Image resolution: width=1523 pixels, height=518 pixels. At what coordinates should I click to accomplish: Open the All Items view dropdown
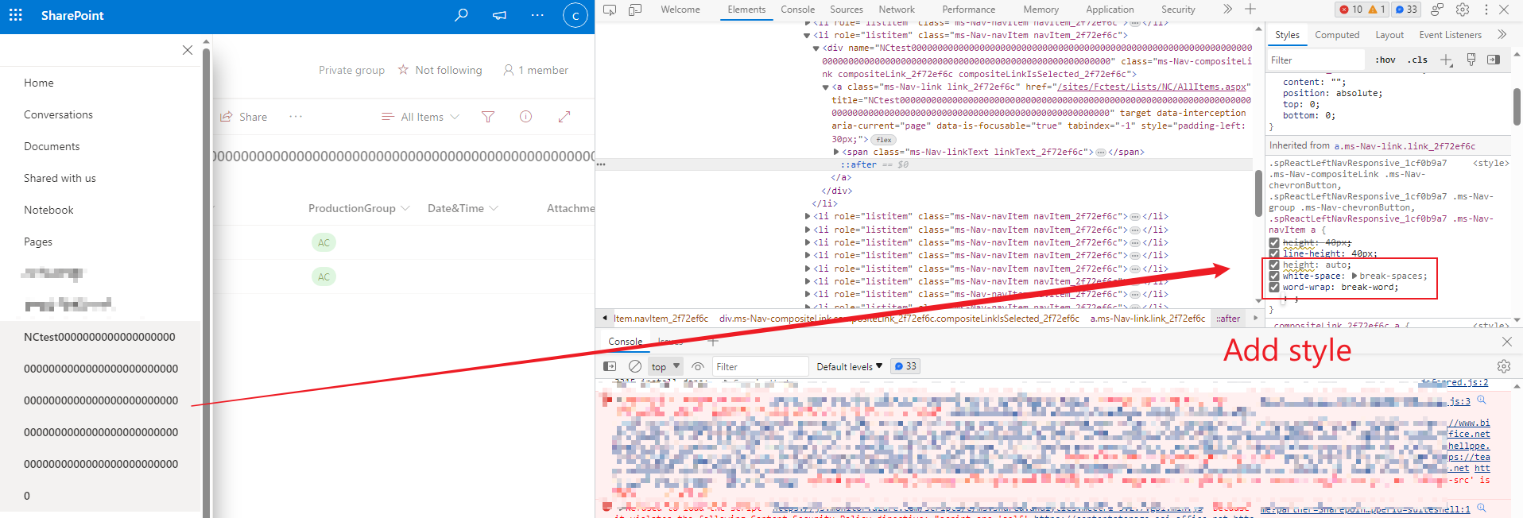tap(420, 117)
